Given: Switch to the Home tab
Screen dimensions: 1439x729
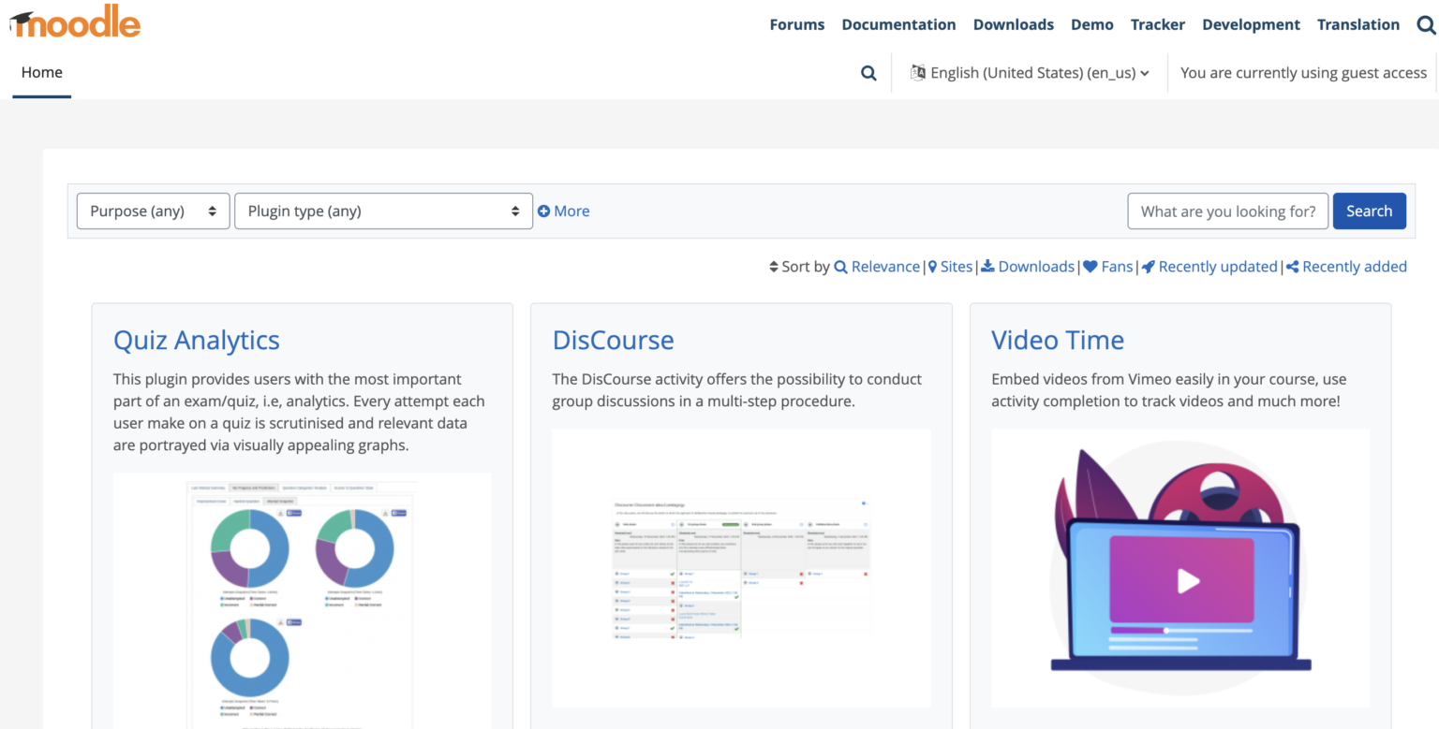Looking at the screenshot, I should pos(41,72).
